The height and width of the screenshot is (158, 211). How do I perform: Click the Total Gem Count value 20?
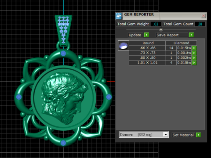[200, 24]
